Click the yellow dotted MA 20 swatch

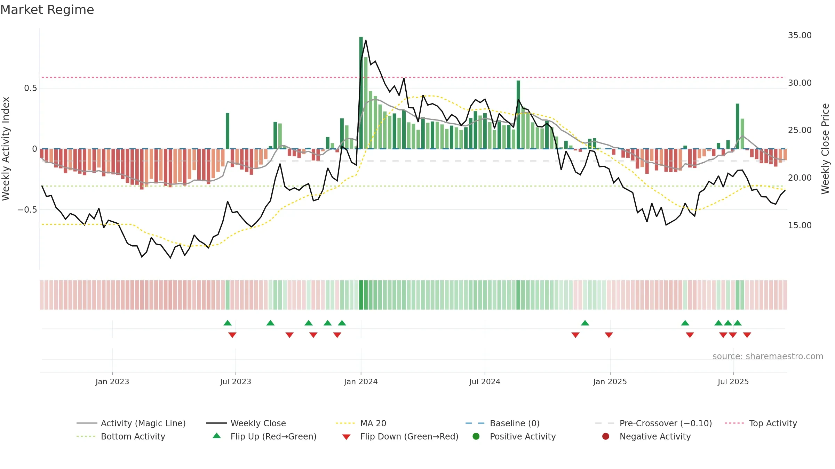point(345,423)
